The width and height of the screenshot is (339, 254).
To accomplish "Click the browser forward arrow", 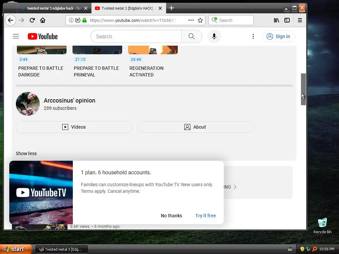I will tap(22, 20).
